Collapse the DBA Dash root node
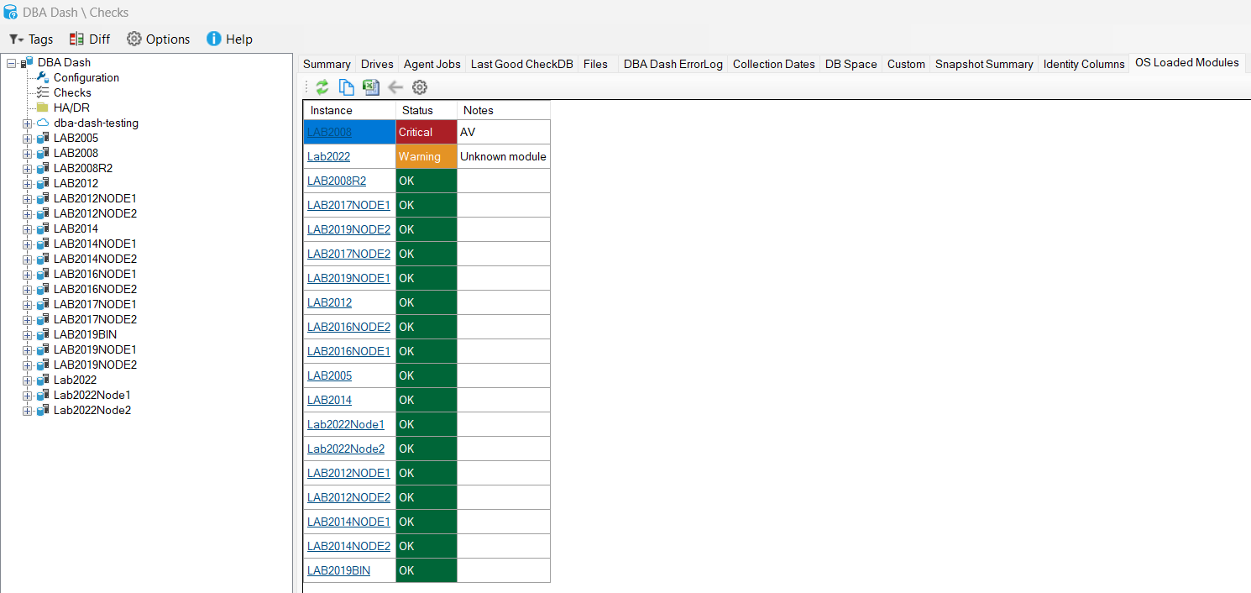The image size is (1251, 593). tap(12, 63)
